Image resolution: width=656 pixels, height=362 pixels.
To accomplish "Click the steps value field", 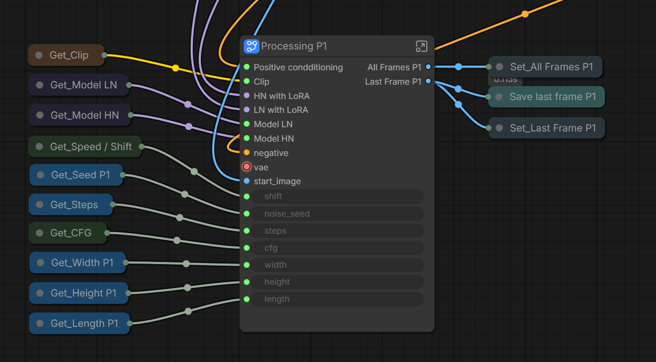I will point(338,231).
